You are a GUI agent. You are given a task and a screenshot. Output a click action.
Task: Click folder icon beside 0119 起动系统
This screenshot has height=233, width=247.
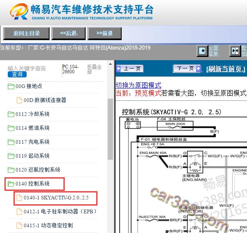(x=11, y=156)
